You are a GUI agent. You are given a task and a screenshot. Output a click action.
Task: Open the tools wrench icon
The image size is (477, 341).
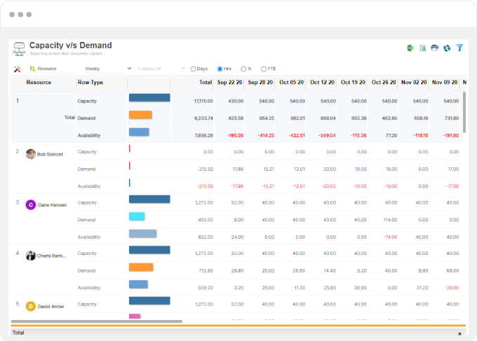(x=17, y=69)
